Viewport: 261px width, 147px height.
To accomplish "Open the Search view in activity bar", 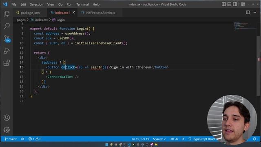I will 7,26.
